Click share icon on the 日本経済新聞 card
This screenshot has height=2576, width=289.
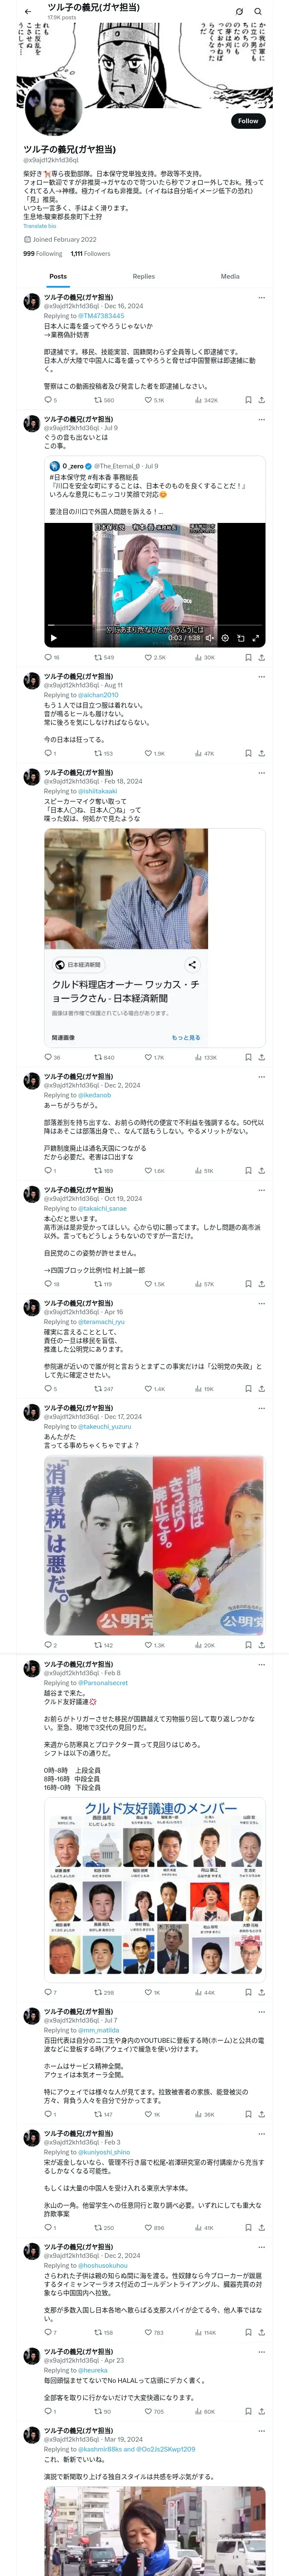point(191,964)
